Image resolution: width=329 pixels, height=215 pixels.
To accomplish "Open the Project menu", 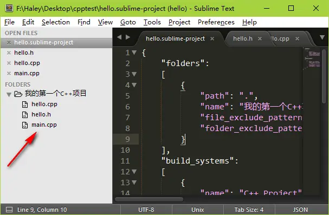I will point(179,22).
